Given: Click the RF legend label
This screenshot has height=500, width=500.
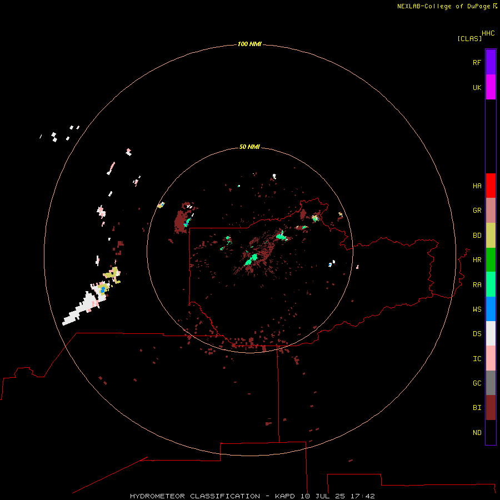Looking at the screenshot, I should pyautogui.click(x=477, y=62).
